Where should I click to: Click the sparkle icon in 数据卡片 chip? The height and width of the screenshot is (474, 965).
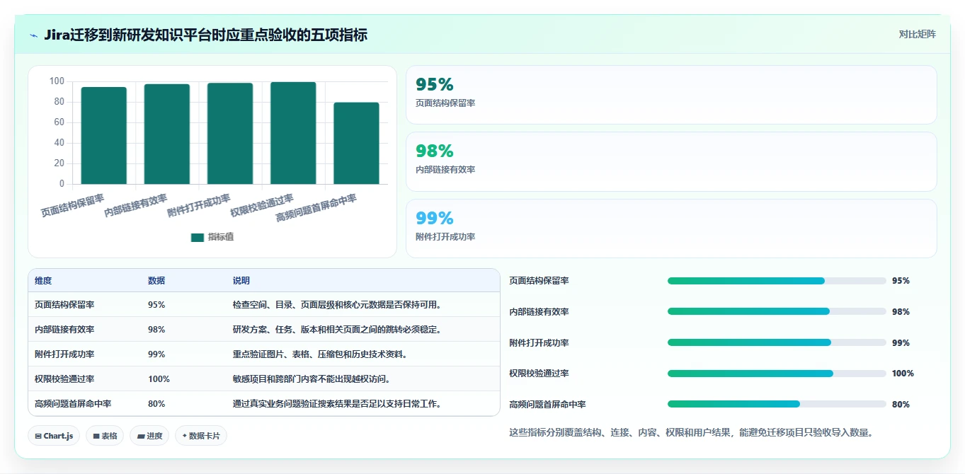[185, 436]
